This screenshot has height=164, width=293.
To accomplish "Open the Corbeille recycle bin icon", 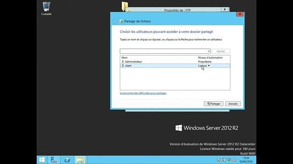I will click(x=46, y=9).
